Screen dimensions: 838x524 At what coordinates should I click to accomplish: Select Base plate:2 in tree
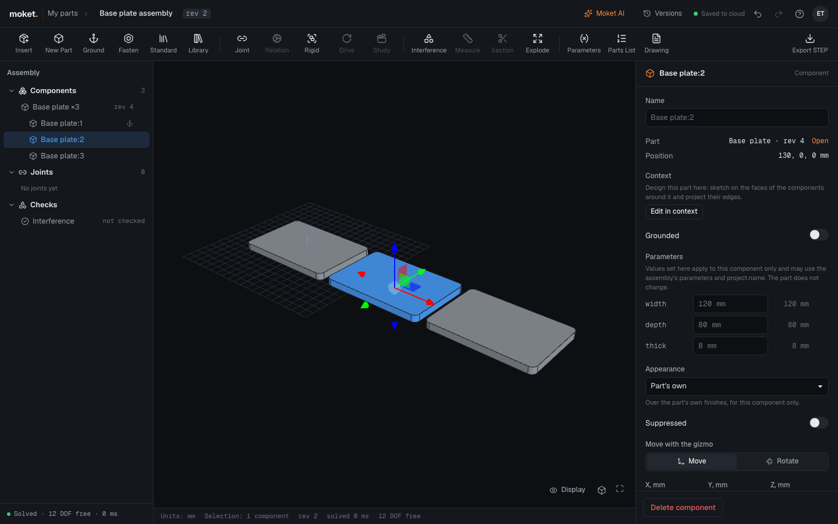77,140
